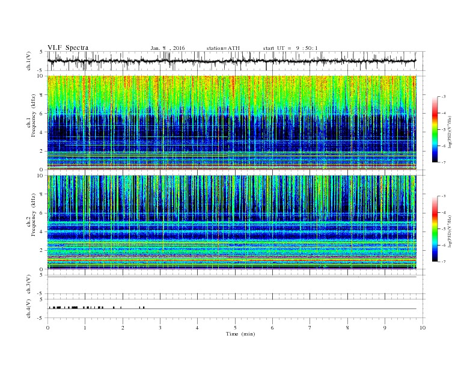Image resolution: width=476 pixels, height=368 pixels.
Task: Select the date text "Jan. 8 , 2016"
Action: 168,48
